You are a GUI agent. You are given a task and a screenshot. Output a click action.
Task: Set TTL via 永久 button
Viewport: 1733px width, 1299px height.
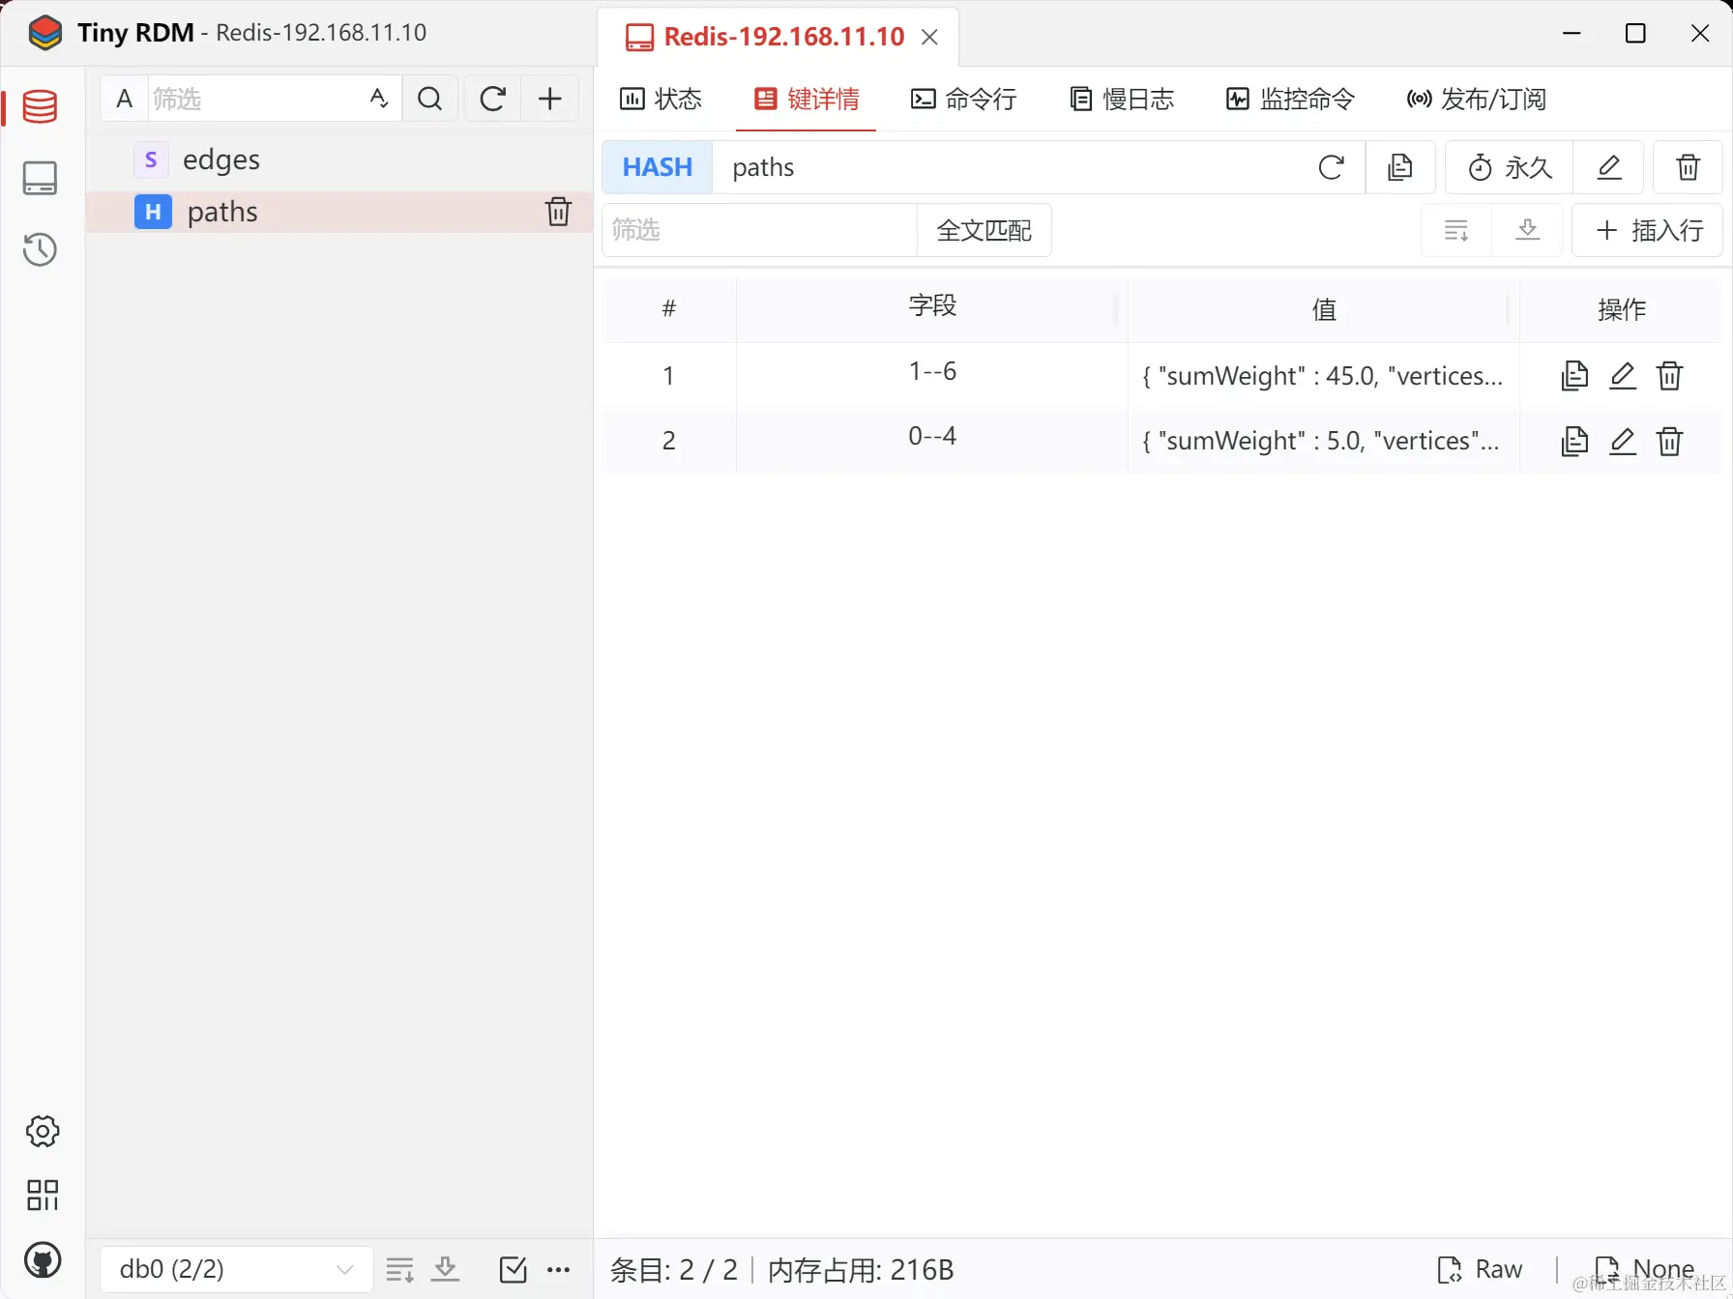pyautogui.click(x=1510, y=167)
